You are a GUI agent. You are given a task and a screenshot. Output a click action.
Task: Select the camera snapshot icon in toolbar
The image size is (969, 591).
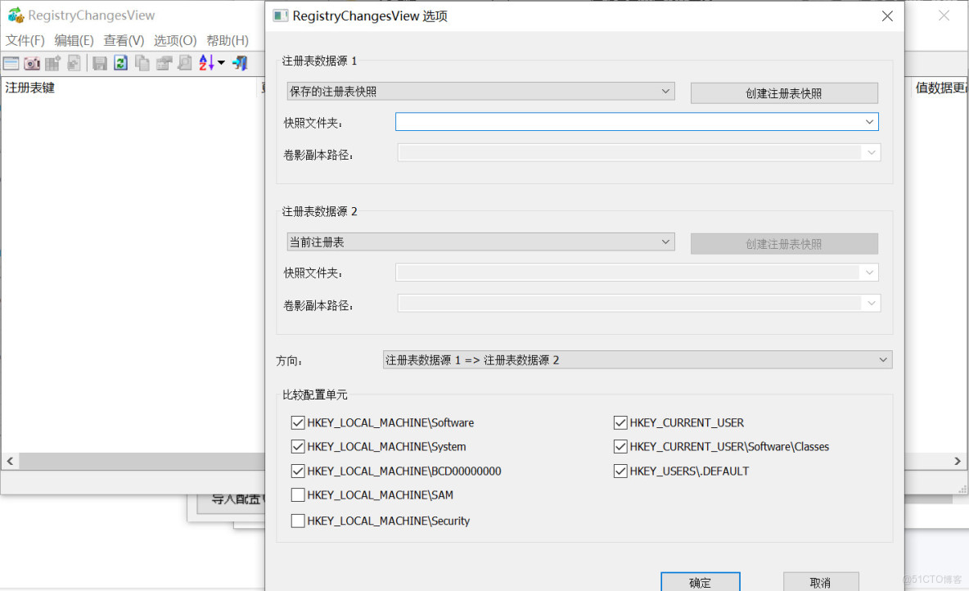coord(31,63)
